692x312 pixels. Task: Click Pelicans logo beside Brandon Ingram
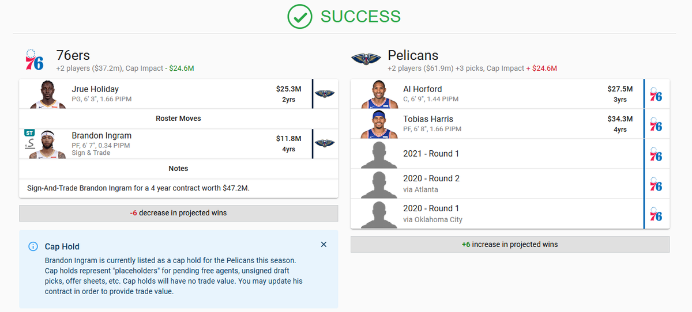pos(324,144)
